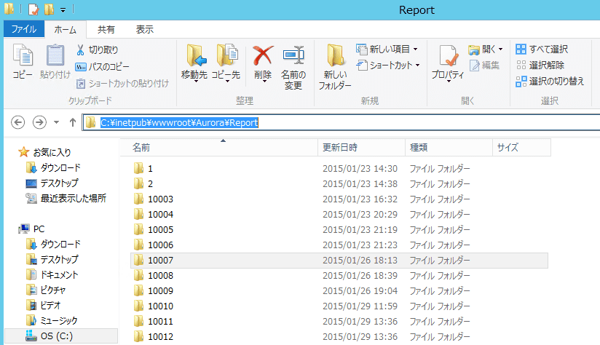Create New folder (新しいフォルダー)
Screen dimensions: 600x345
[x=335, y=67]
